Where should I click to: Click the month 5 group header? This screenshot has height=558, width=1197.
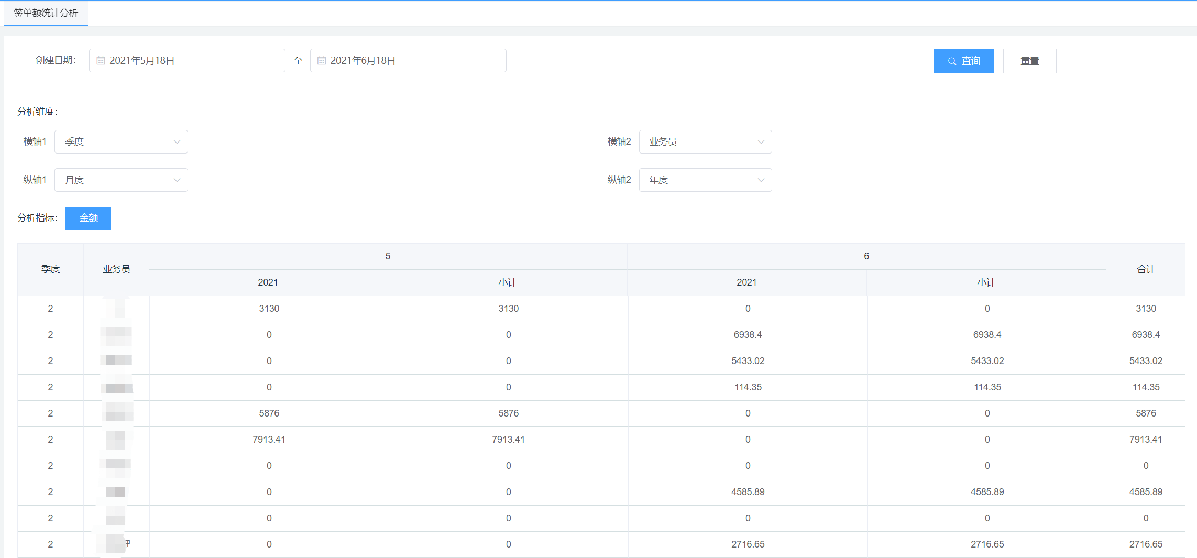tap(388, 256)
